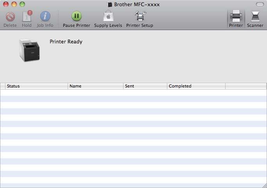Click the Delete job icon

pos(10,17)
